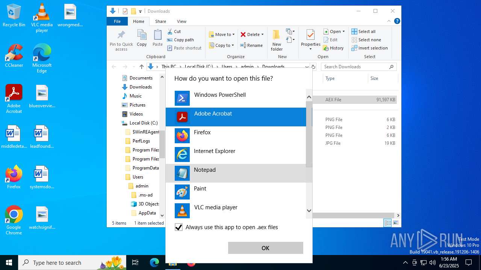Select PerfLogs folder in tree
This screenshot has height=270, width=481.
(x=141, y=141)
